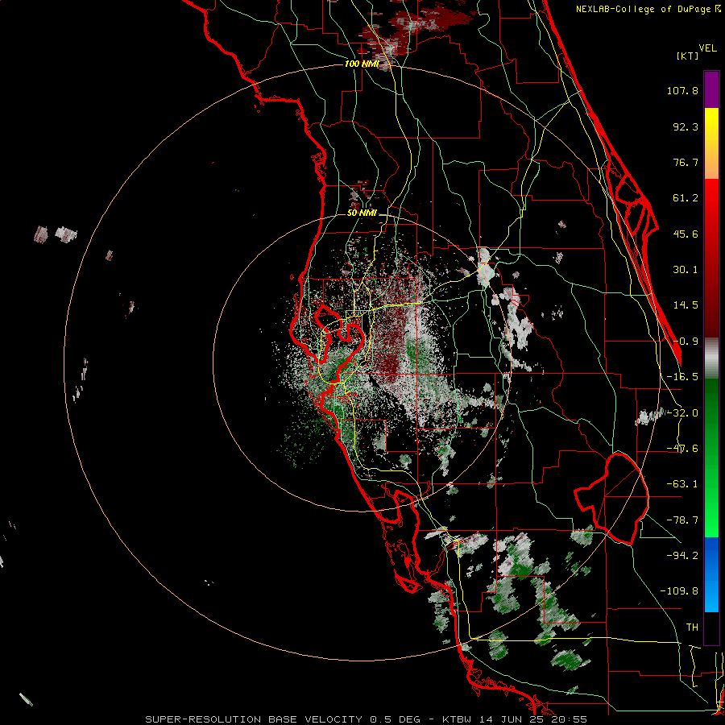Click the NEXLAB-College of DuPage label
Viewport: 725px width, 725px height.
[643, 9]
